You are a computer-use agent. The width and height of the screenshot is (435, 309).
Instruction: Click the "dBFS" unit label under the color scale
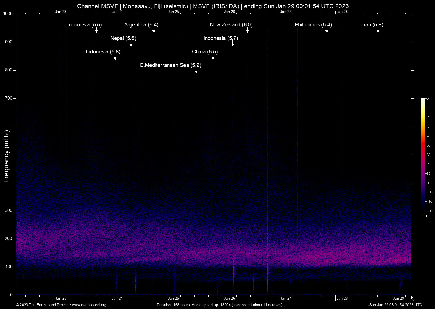click(426, 216)
